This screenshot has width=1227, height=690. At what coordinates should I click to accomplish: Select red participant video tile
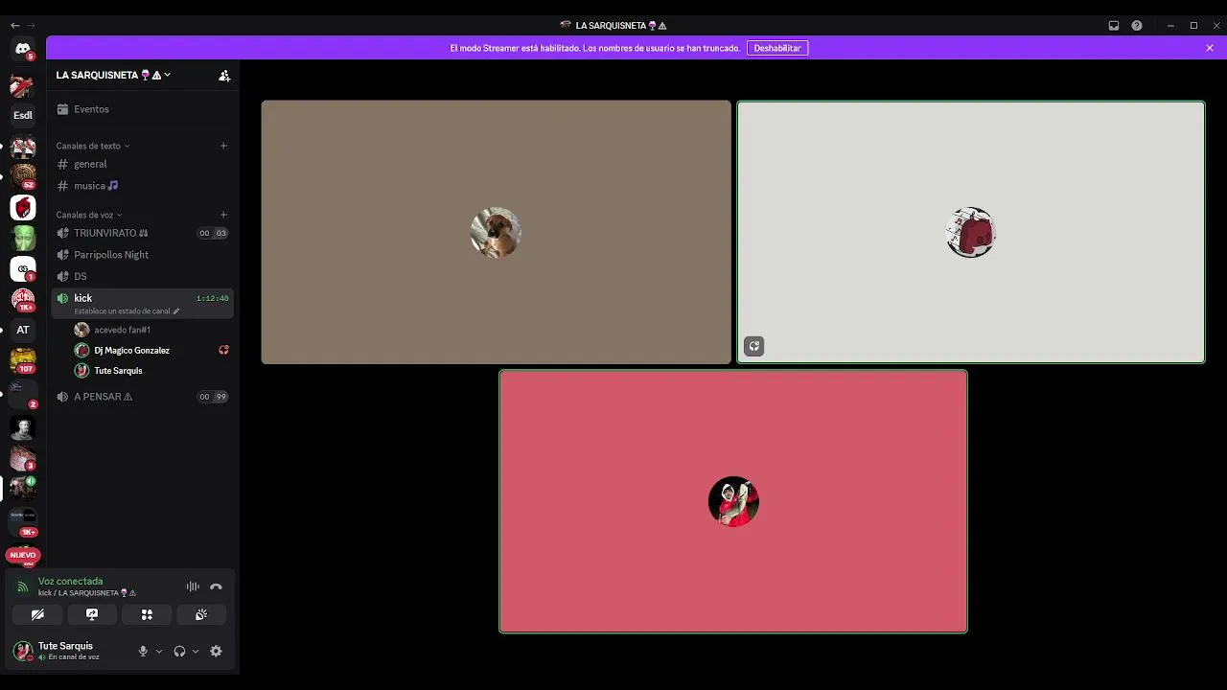pyautogui.click(x=733, y=501)
